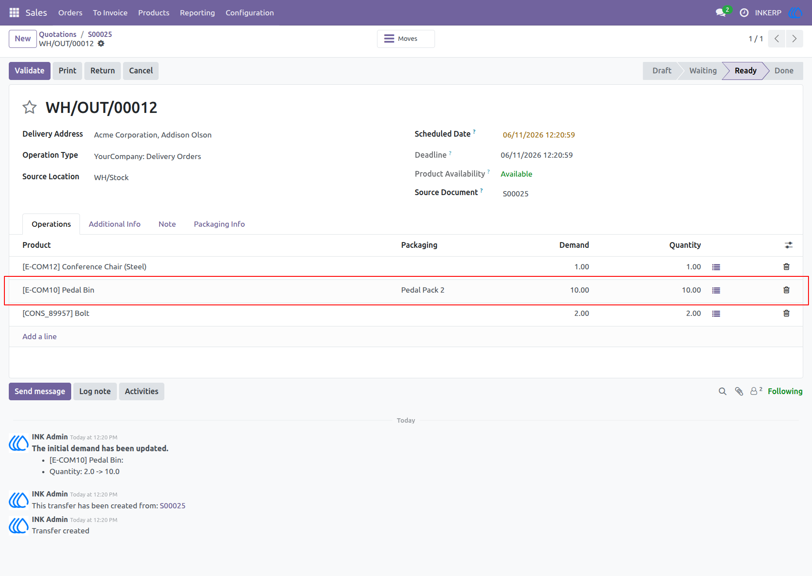Delete the Bolt line

(787, 313)
